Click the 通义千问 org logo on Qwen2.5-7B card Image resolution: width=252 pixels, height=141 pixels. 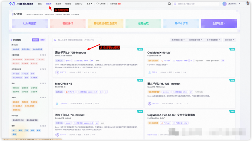point(57,135)
